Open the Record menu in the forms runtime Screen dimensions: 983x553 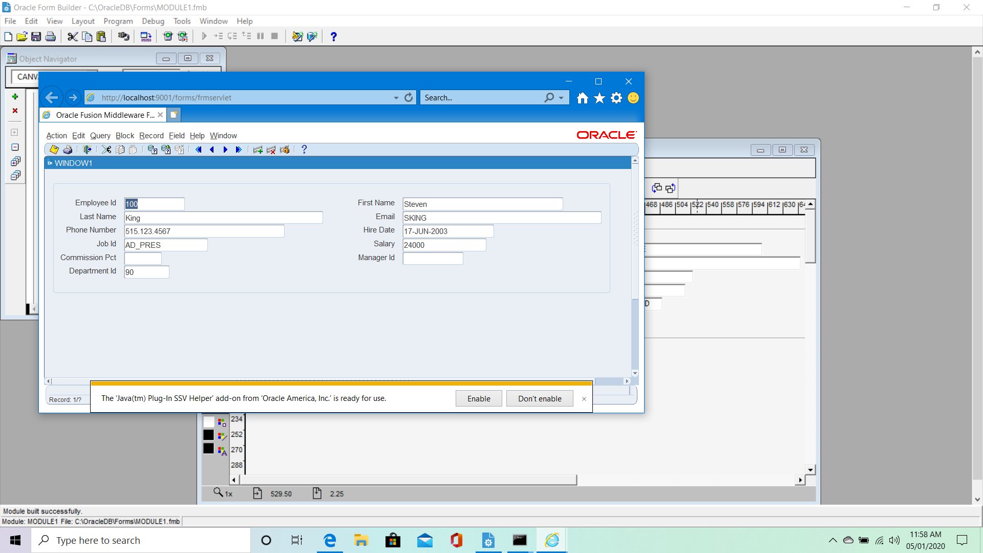pos(152,136)
